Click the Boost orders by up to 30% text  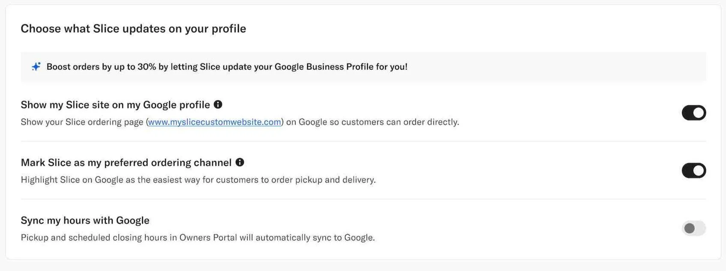click(227, 67)
